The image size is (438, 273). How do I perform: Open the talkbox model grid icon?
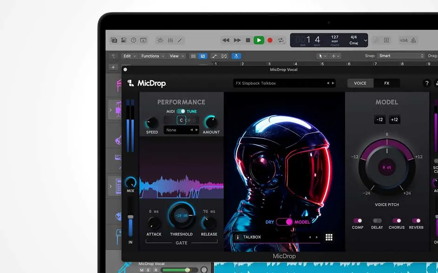click(x=329, y=237)
